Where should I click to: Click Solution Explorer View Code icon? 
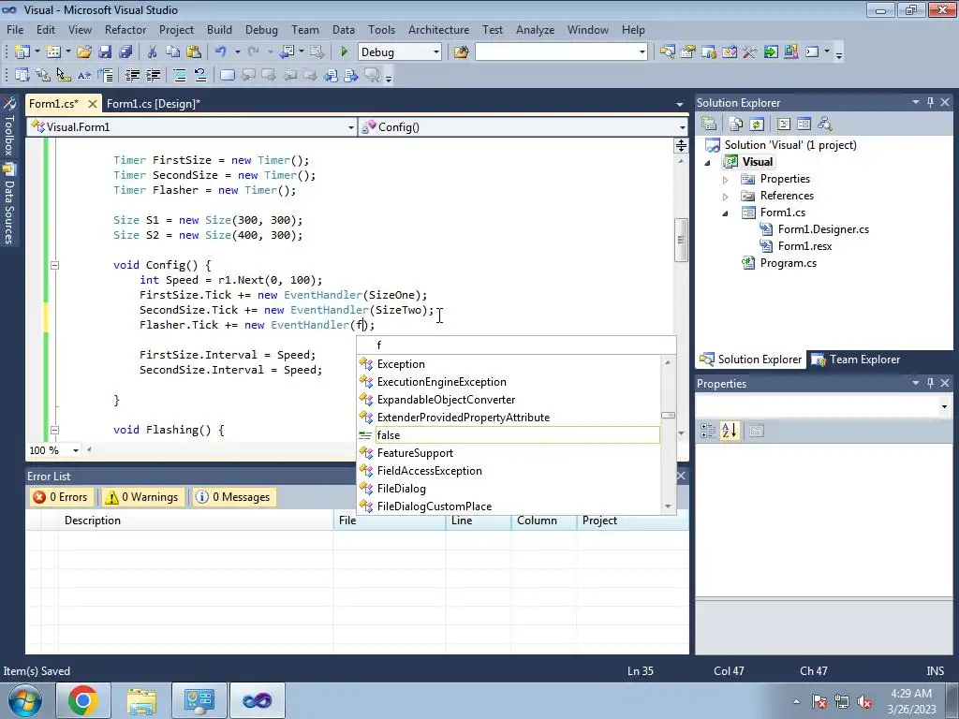coord(784,125)
